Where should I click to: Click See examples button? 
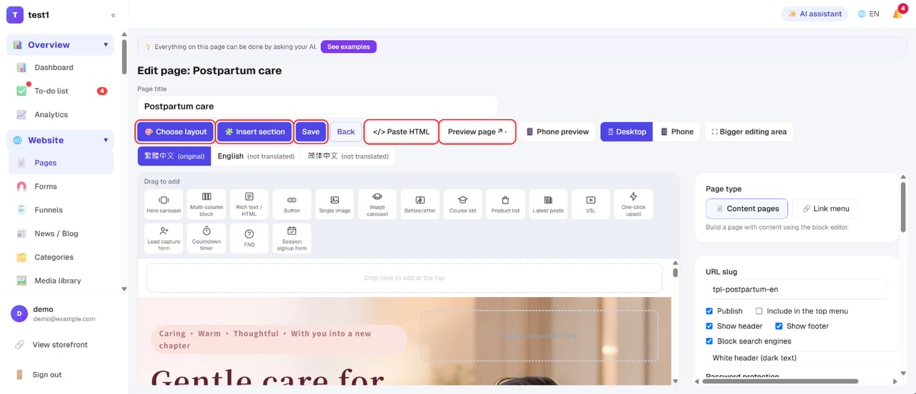(x=349, y=46)
